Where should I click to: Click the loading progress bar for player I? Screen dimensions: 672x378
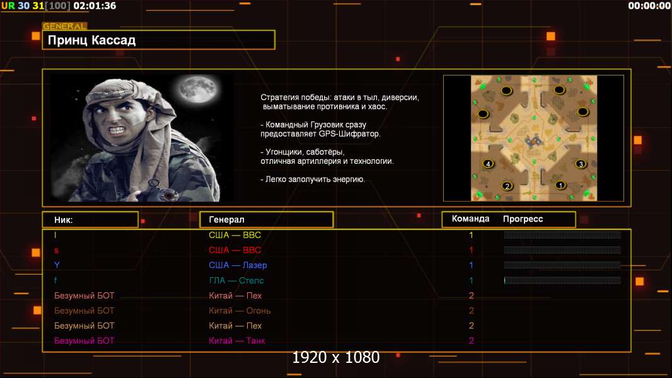(562, 234)
